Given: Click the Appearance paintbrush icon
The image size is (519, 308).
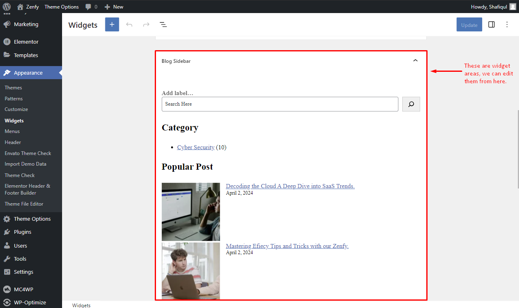Looking at the screenshot, I should click(7, 73).
